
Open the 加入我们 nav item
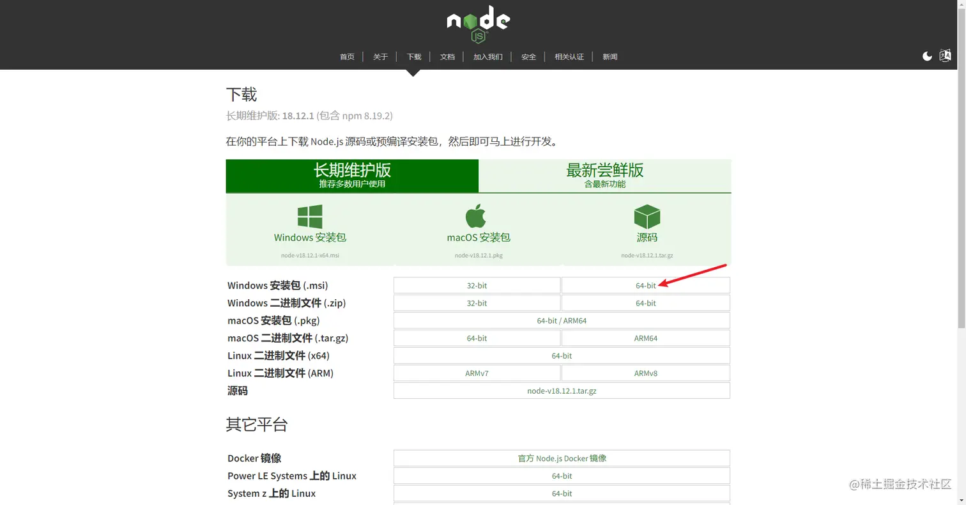(x=487, y=57)
